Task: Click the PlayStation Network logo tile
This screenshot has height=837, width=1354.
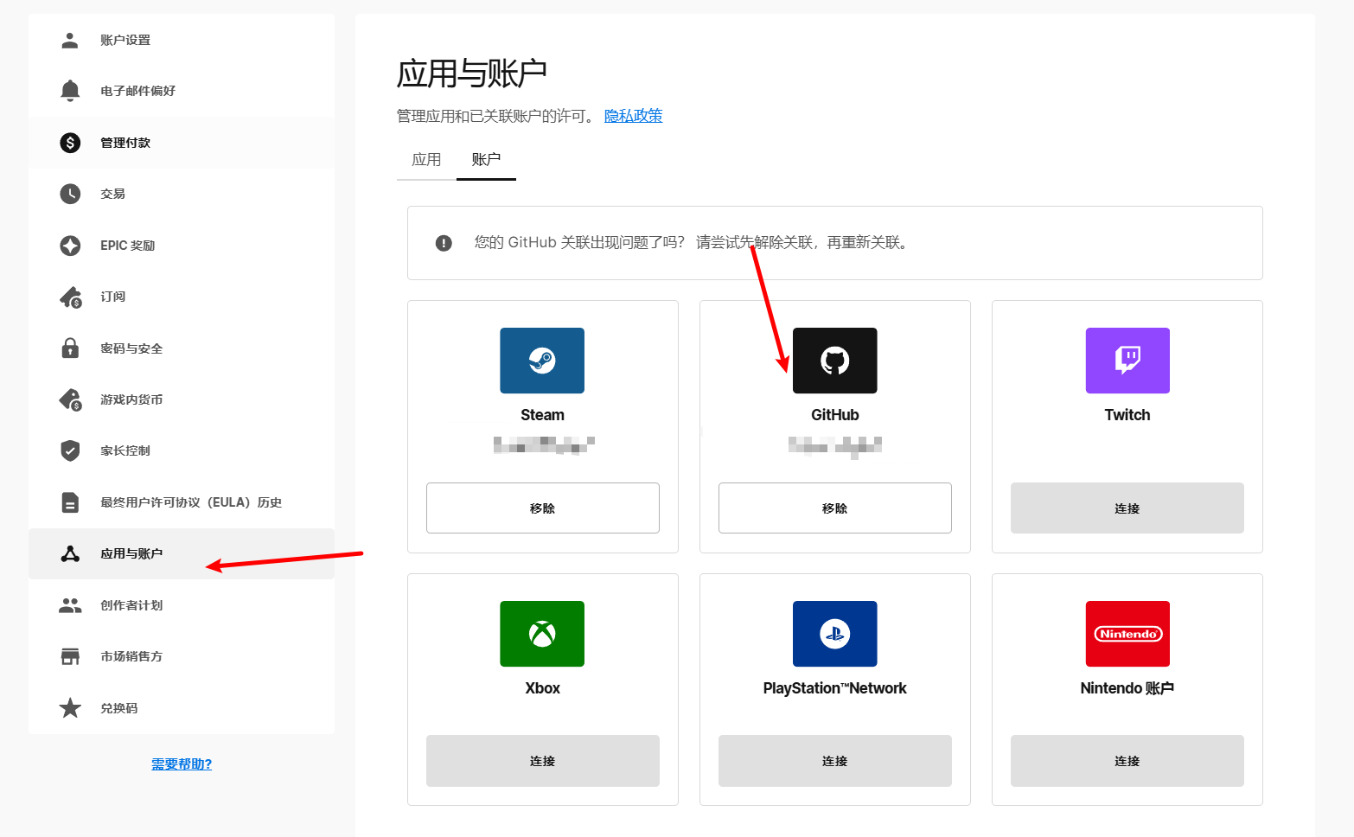Action: pyautogui.click(x=835, y=634)
